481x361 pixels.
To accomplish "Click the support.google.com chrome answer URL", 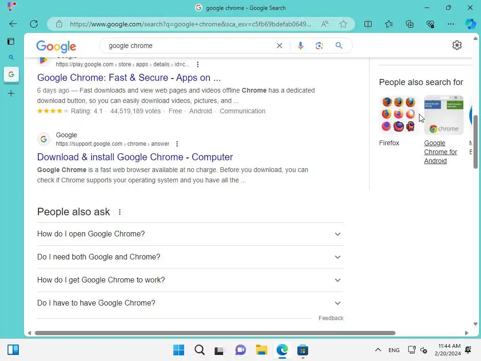I will coord(112,144).
